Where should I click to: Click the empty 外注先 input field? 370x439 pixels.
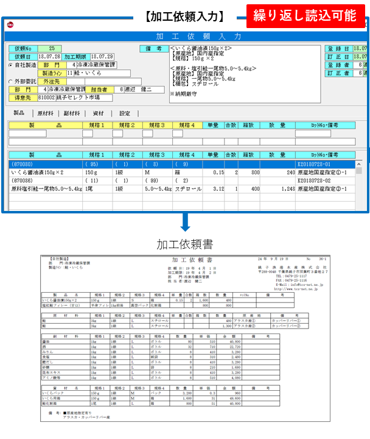113,82
